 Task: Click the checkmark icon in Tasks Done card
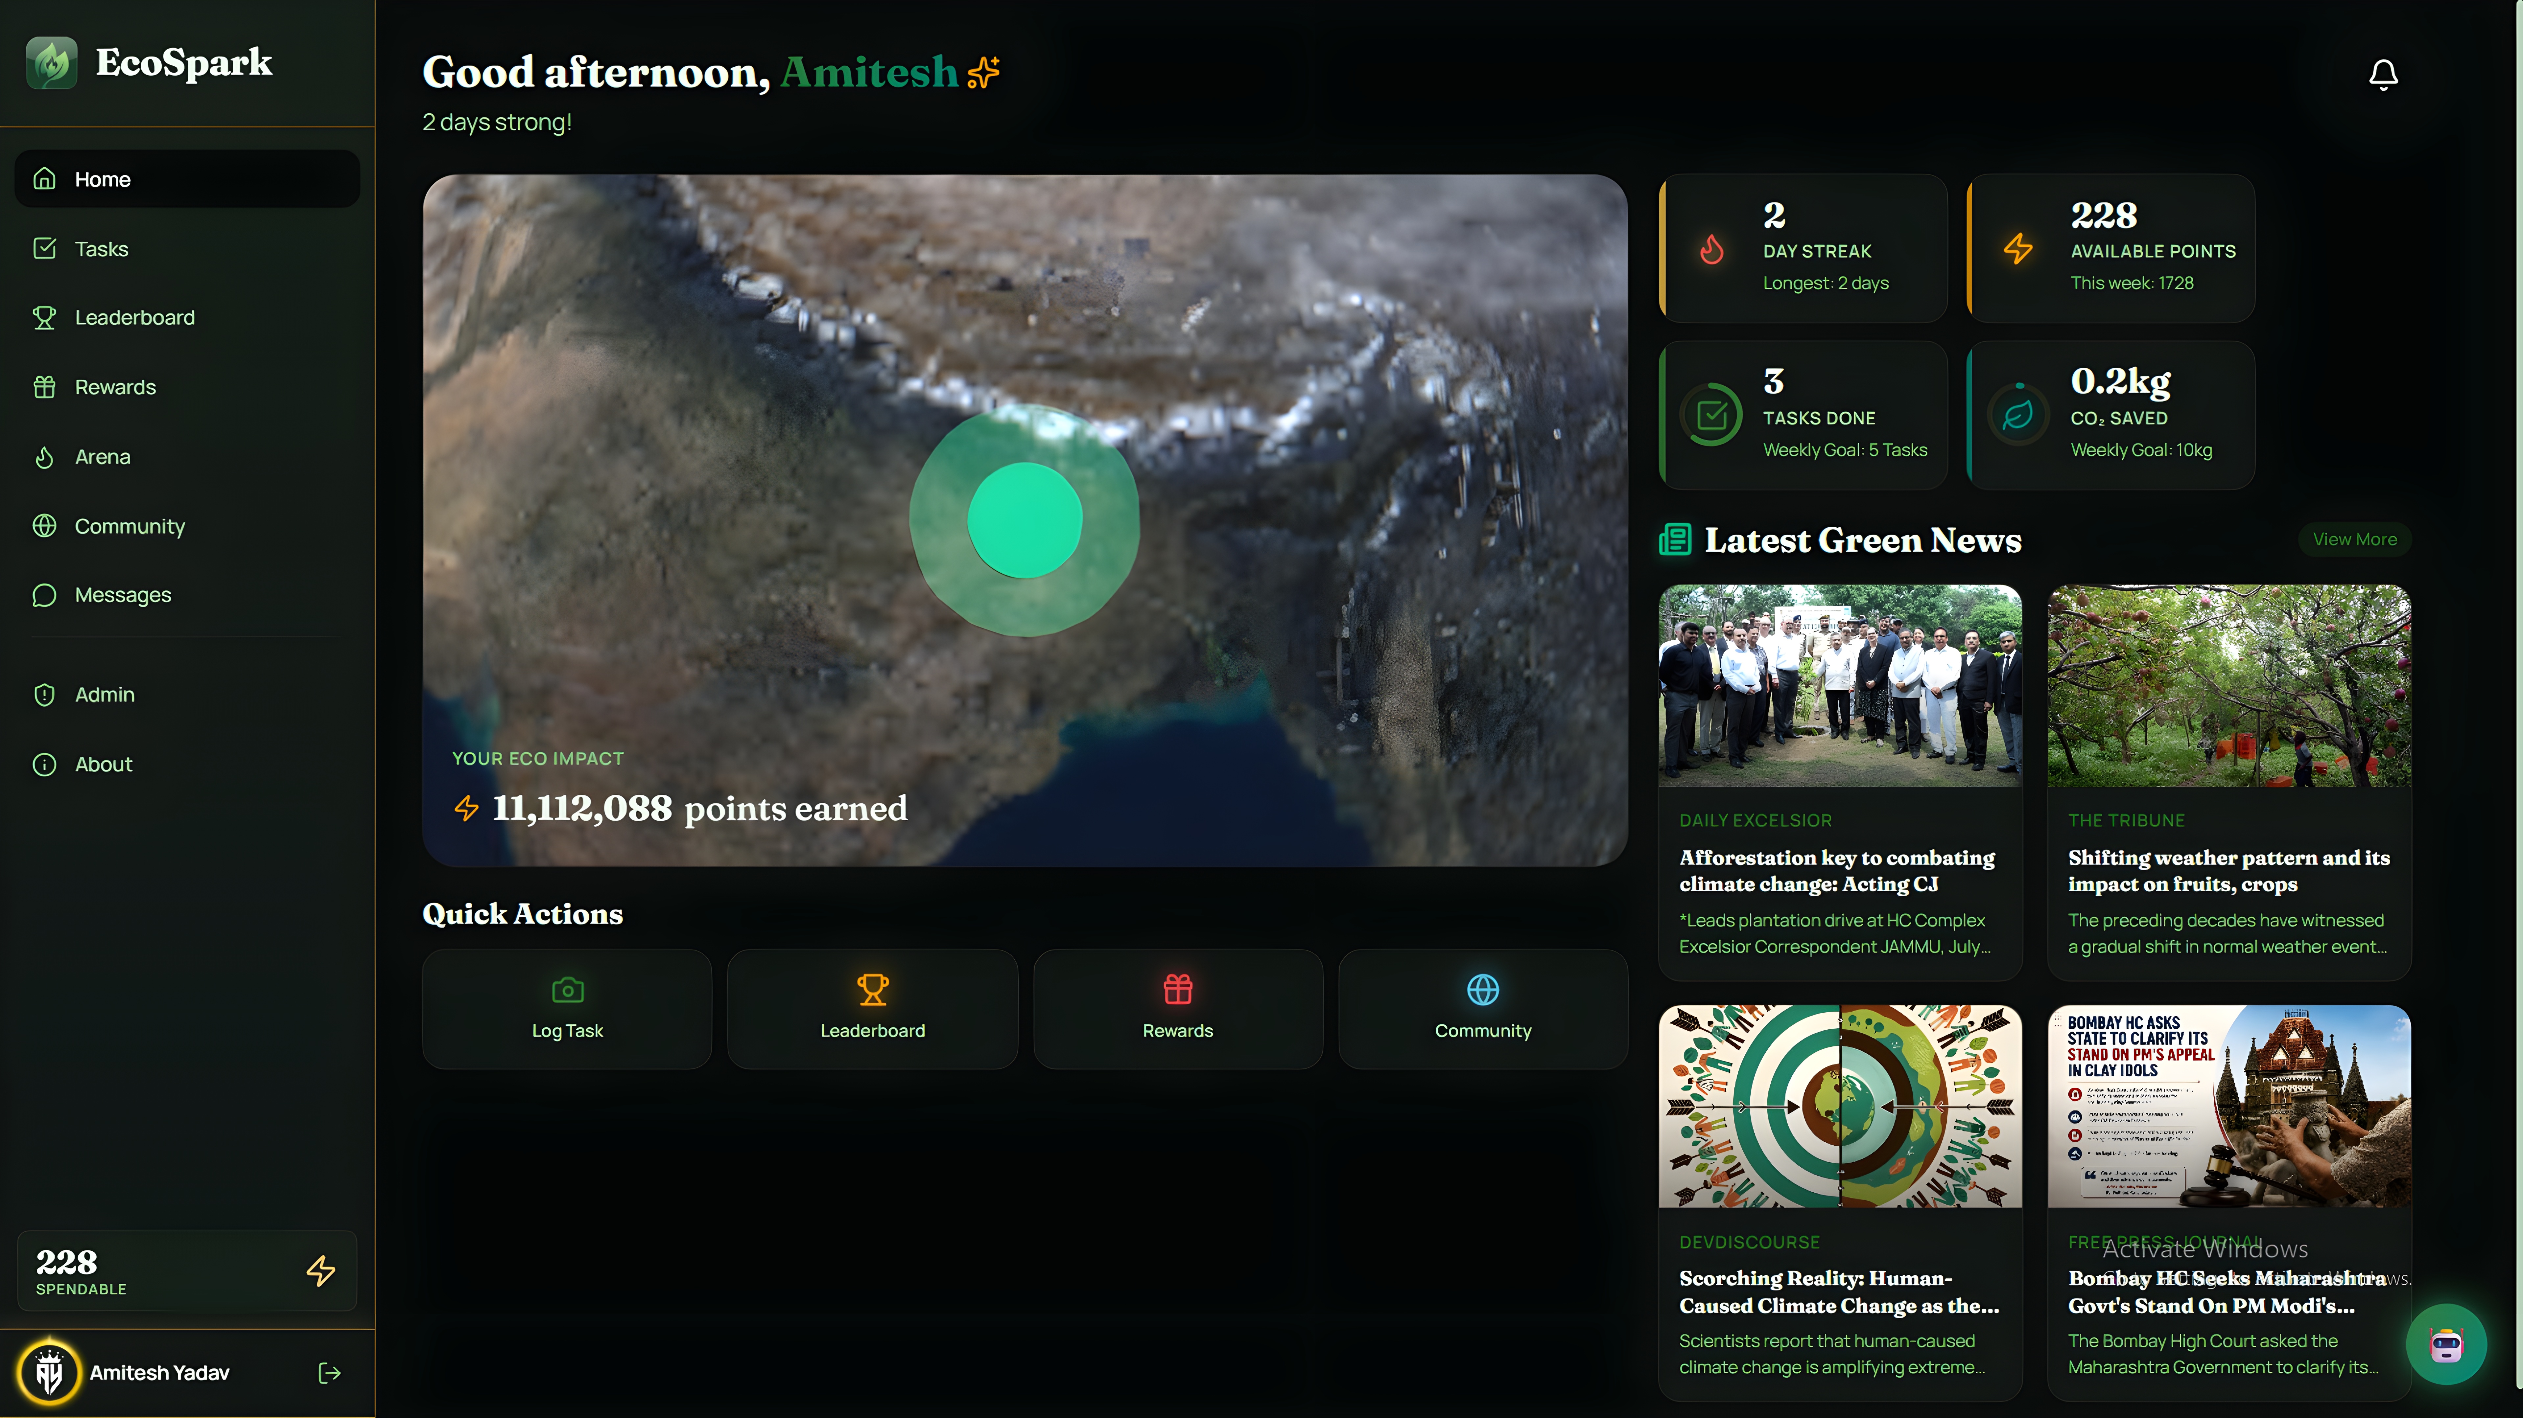pos(1711,415)
